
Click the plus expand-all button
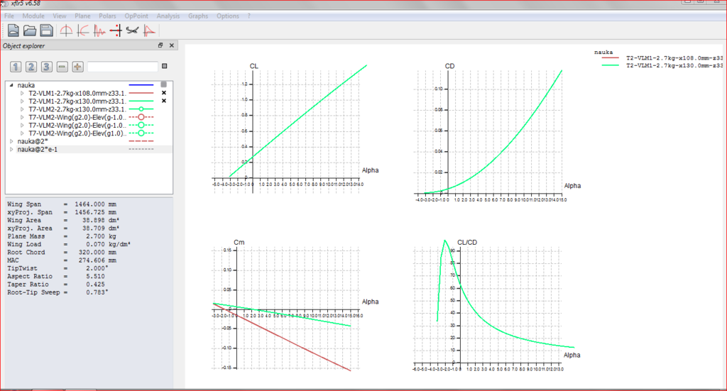78,67
